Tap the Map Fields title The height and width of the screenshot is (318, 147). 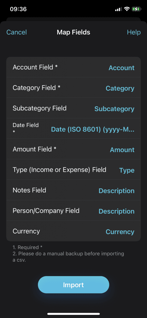73,32
